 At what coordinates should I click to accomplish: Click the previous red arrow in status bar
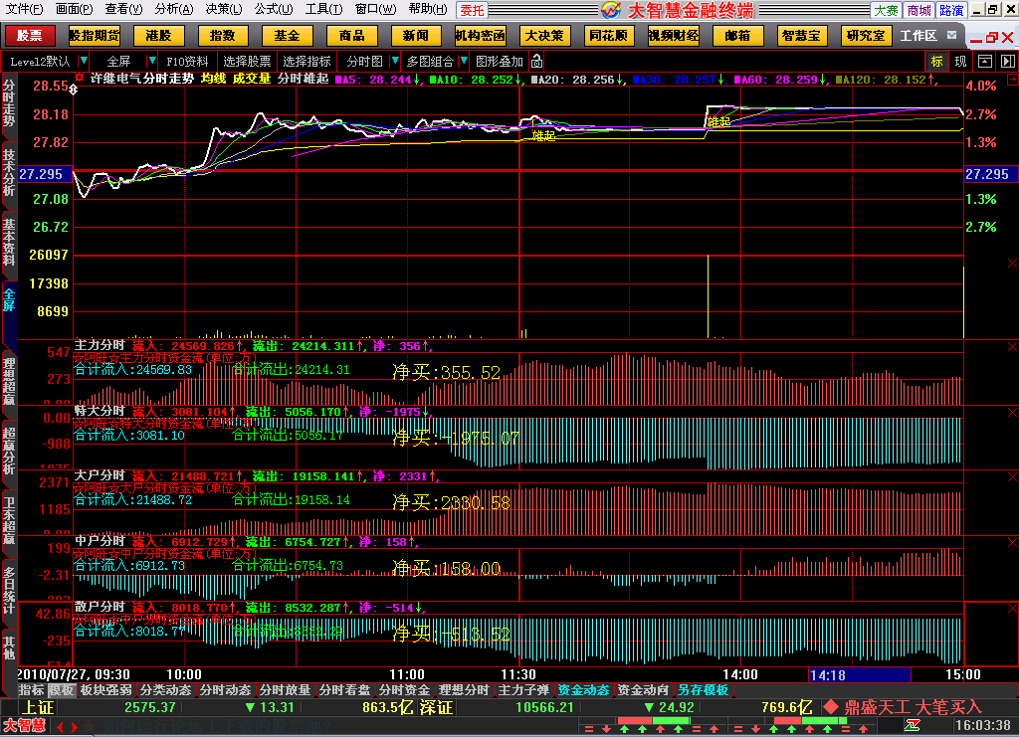(61, 727)
